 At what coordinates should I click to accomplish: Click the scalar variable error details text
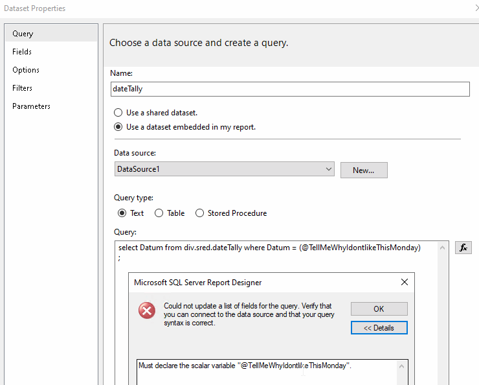click(245, 366)
